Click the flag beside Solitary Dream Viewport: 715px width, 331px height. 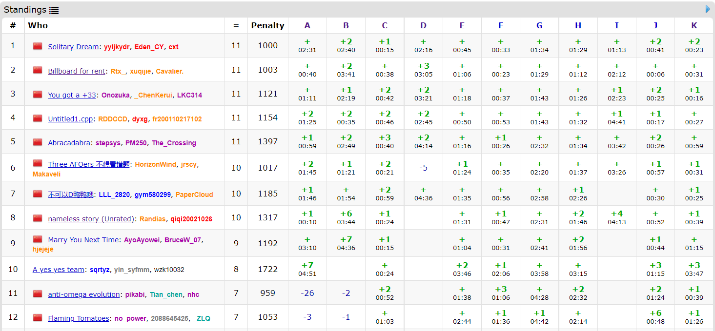click(x=38, y=46)
